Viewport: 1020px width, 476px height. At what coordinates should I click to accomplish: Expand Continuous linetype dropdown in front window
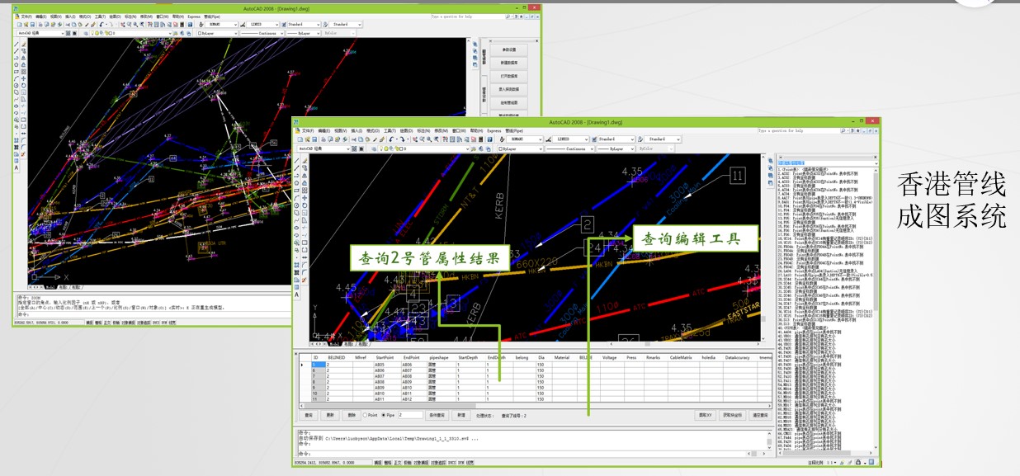pos(568,149)
